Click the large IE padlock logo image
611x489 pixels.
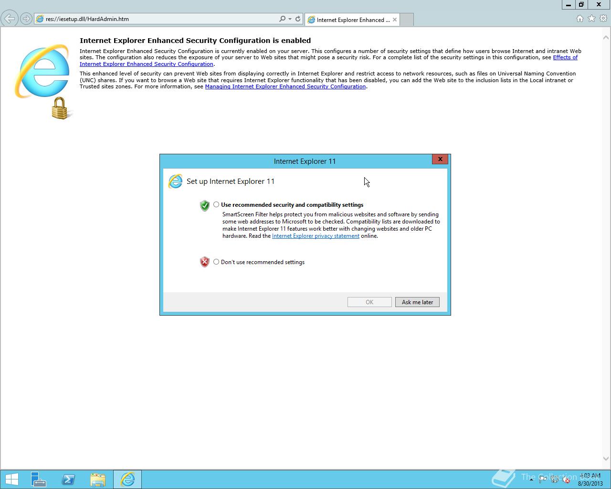tap(44, 81)
